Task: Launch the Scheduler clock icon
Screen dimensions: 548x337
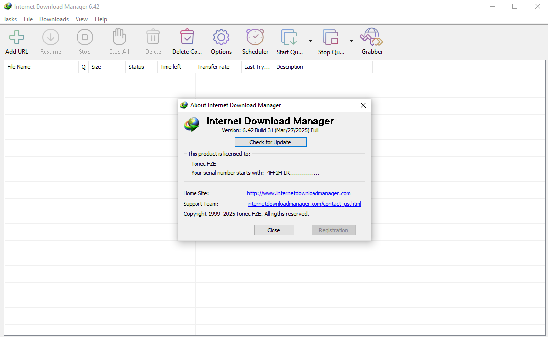Action: 255,38
